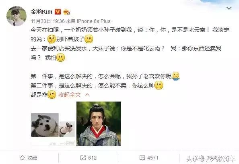Click the iPhone 6s Plus source link
Image resolution: width=239 pixels, height=164 pixels.
pos(94,21)
